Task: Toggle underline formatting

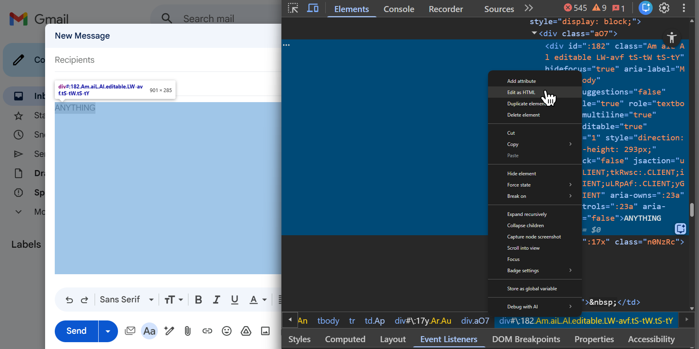Action: click(x=235, y=300)
